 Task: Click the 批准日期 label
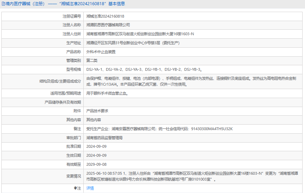pyautogui.click(x=74, y=146)
